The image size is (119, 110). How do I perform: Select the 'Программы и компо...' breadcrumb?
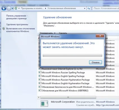32,8
